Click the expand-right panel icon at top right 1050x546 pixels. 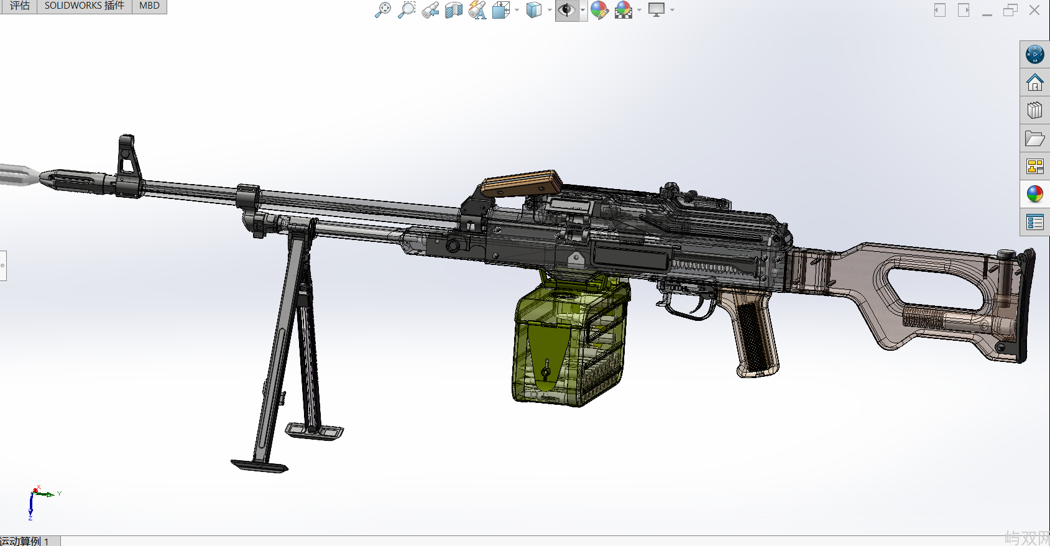click(964, 10)
